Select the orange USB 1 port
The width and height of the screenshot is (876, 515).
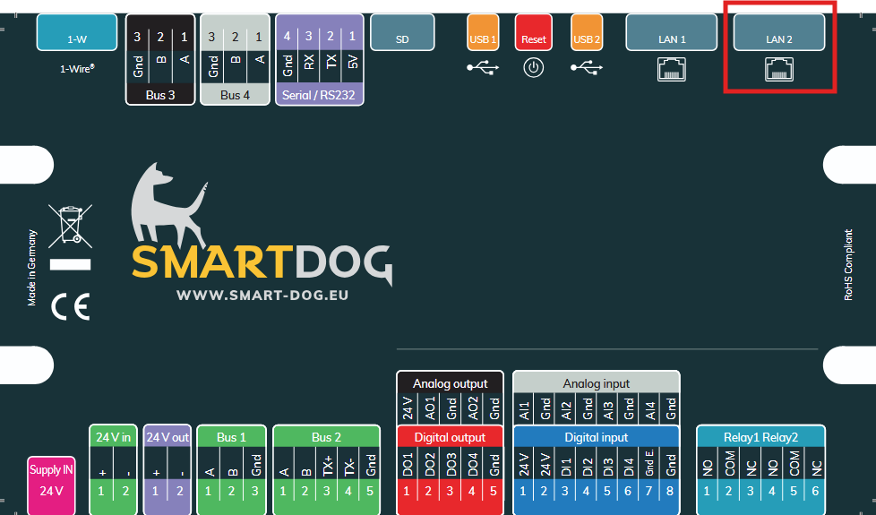[483, 39]
